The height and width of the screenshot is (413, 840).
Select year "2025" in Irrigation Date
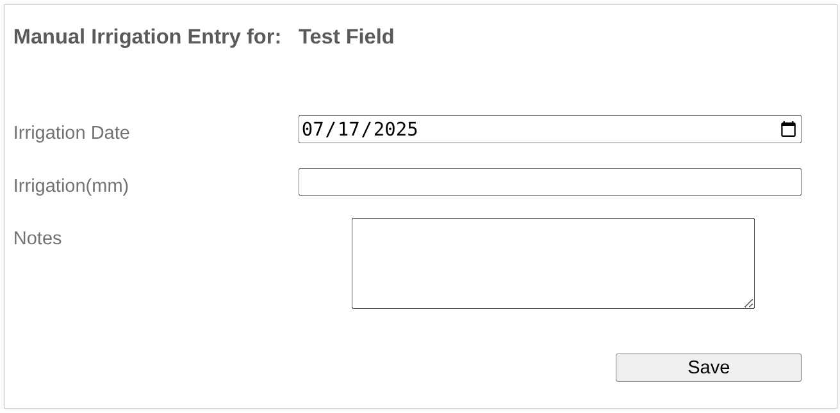coord(395,129)
